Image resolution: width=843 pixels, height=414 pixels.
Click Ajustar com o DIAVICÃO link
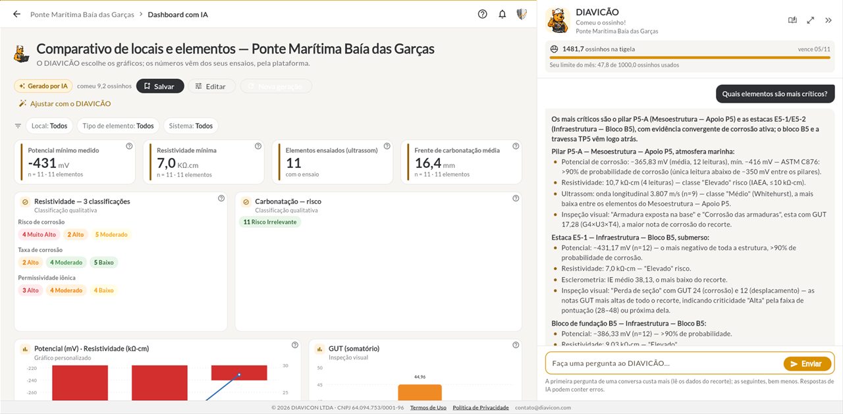65,103
